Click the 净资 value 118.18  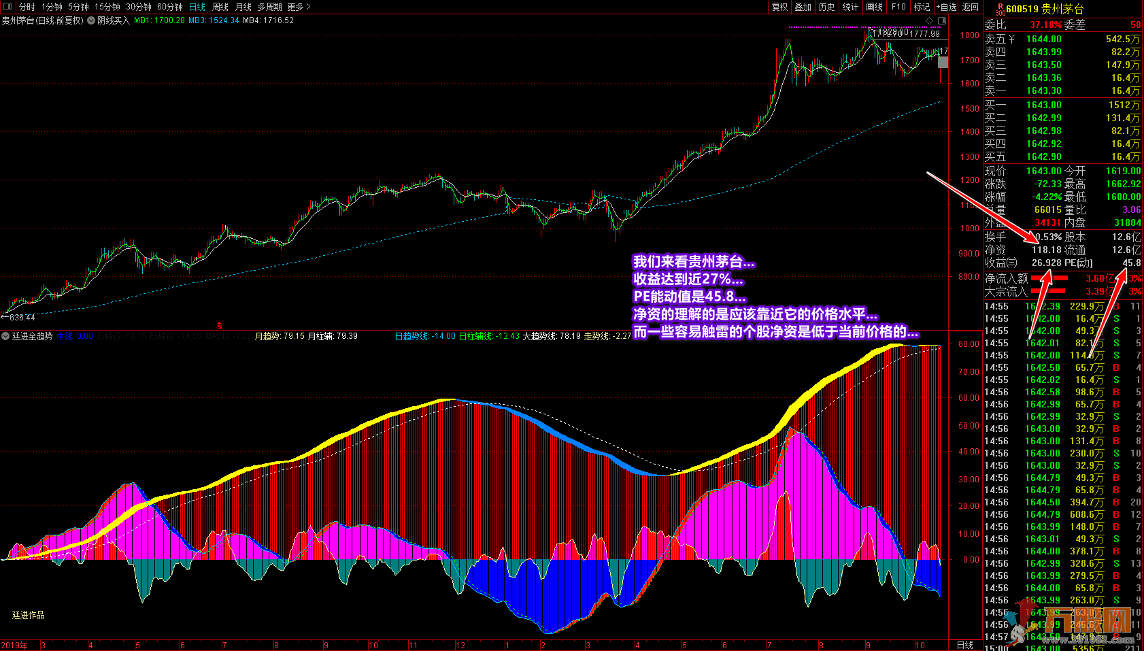(1047, 250)
